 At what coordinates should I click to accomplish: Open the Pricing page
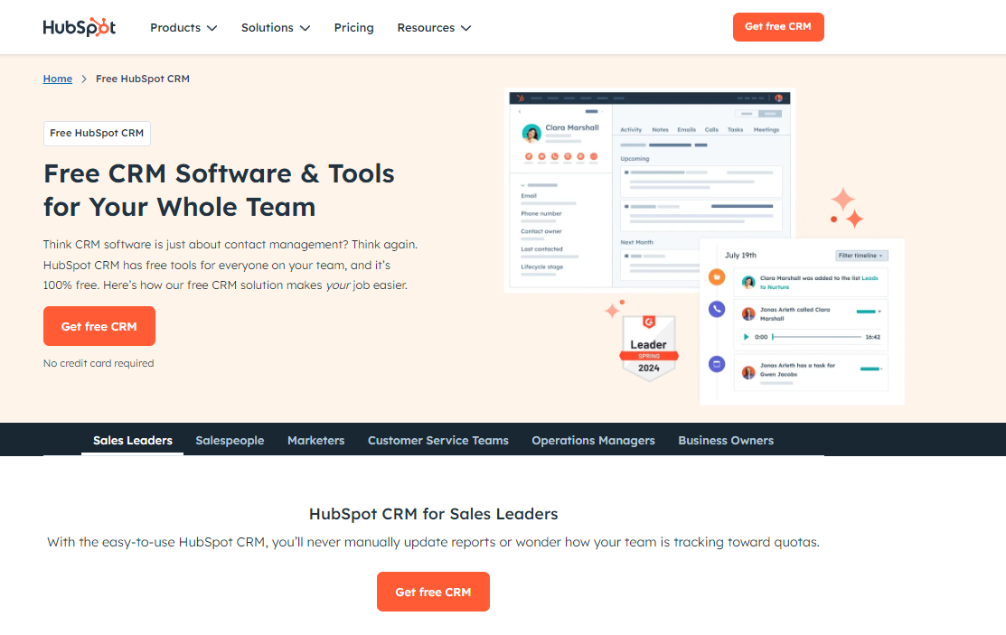(x=353, y=28)
